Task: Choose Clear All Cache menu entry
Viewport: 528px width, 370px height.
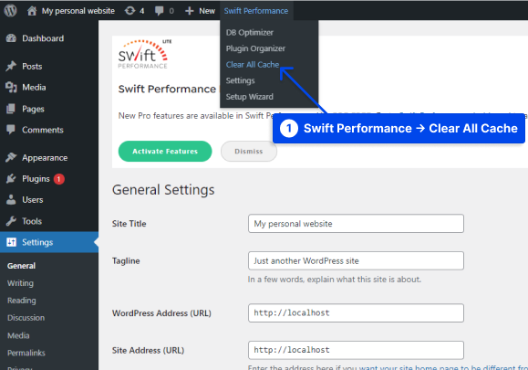Action: (253, 65)
